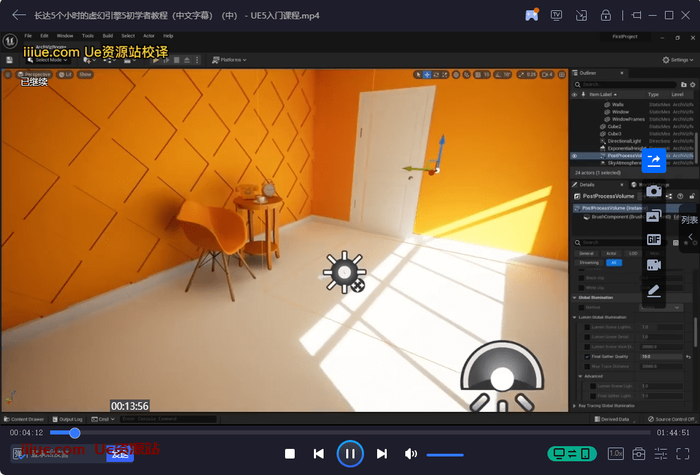
Task: Switch to mini window mode icon
Action: pos(581,15)
